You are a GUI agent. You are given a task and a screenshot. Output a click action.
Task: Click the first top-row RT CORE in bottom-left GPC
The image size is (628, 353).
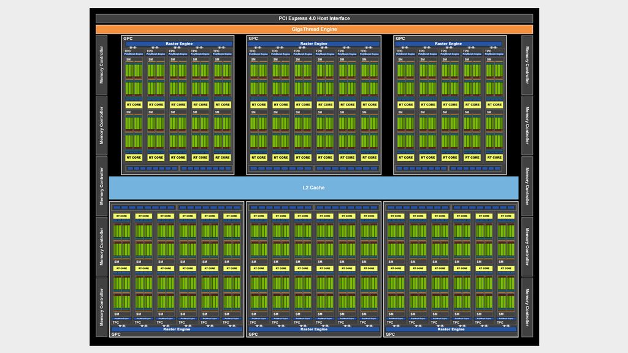(121, 216)
